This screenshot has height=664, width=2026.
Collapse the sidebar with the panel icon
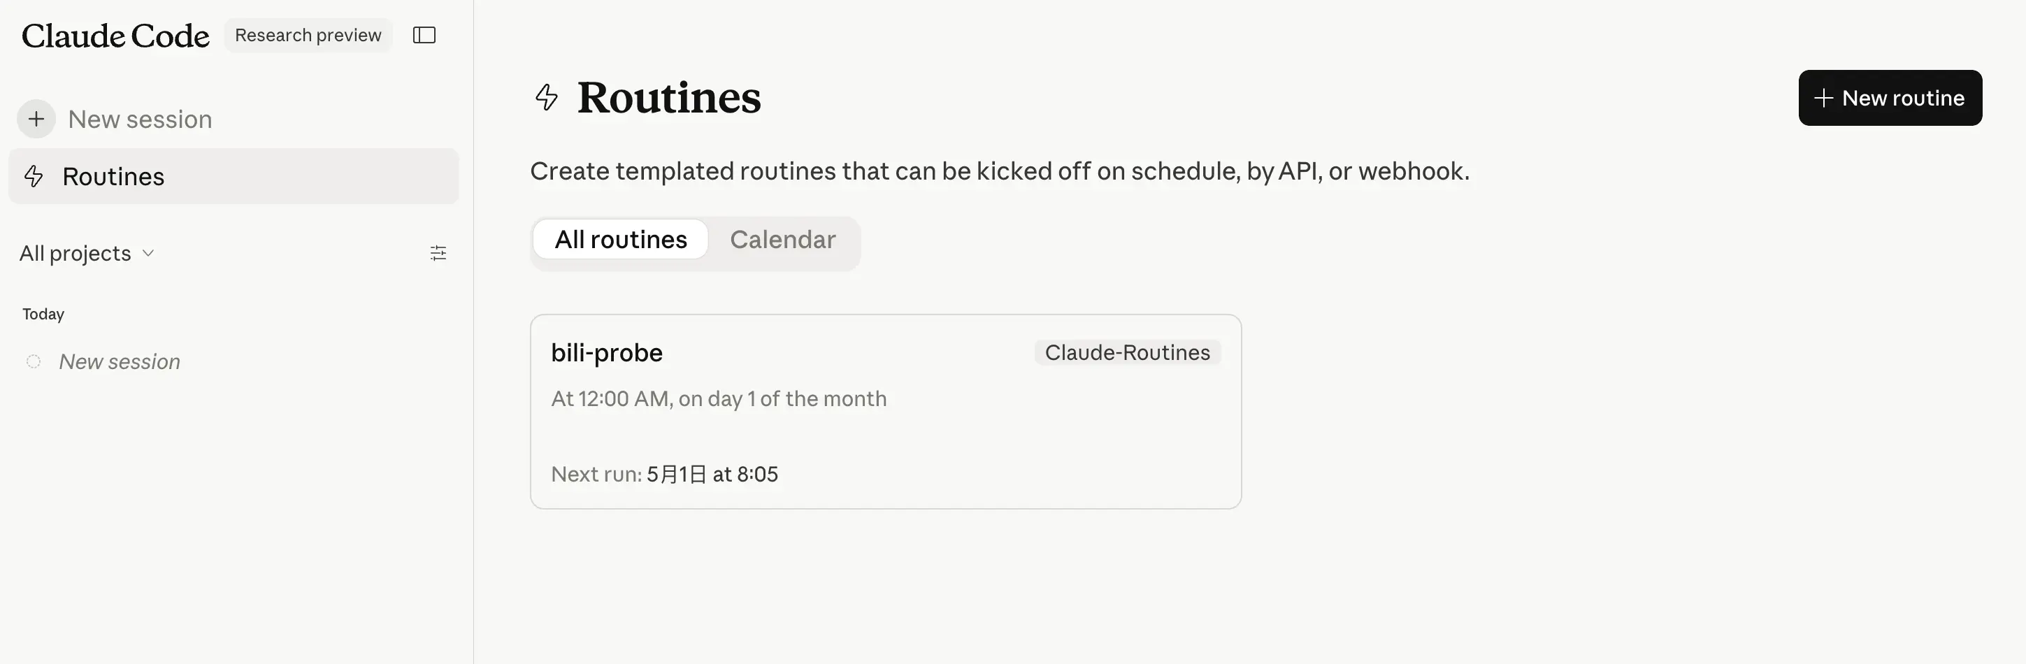(x=424, y=36)
